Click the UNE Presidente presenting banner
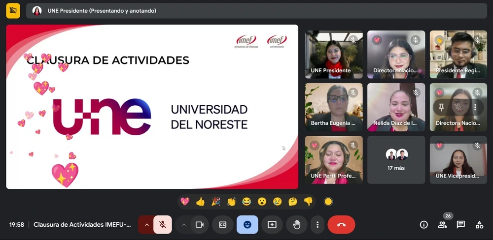 click(x=102, y=11)
